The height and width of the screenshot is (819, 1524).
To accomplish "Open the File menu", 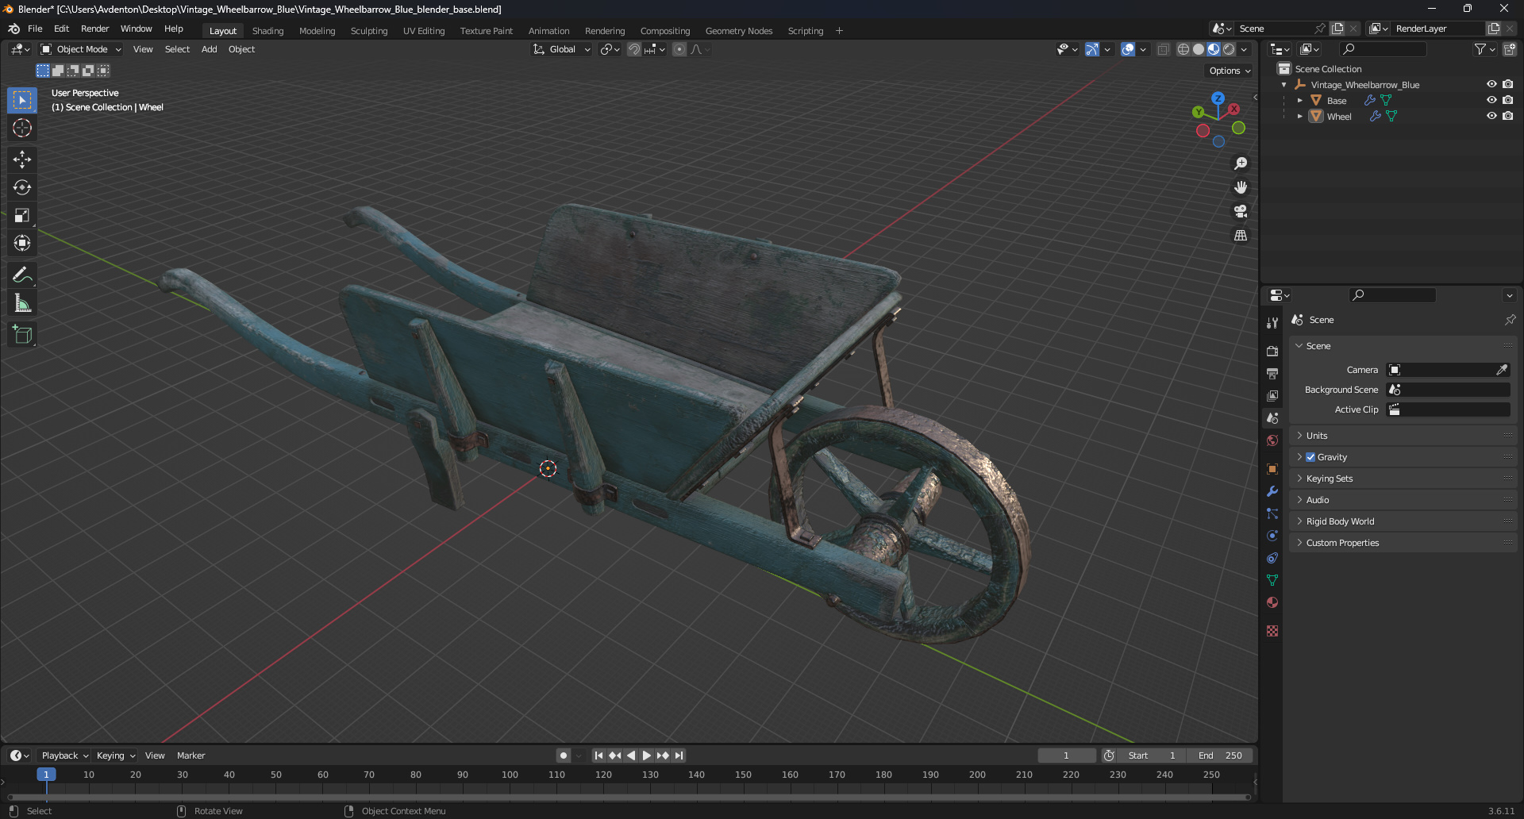I will pos(35,29).
